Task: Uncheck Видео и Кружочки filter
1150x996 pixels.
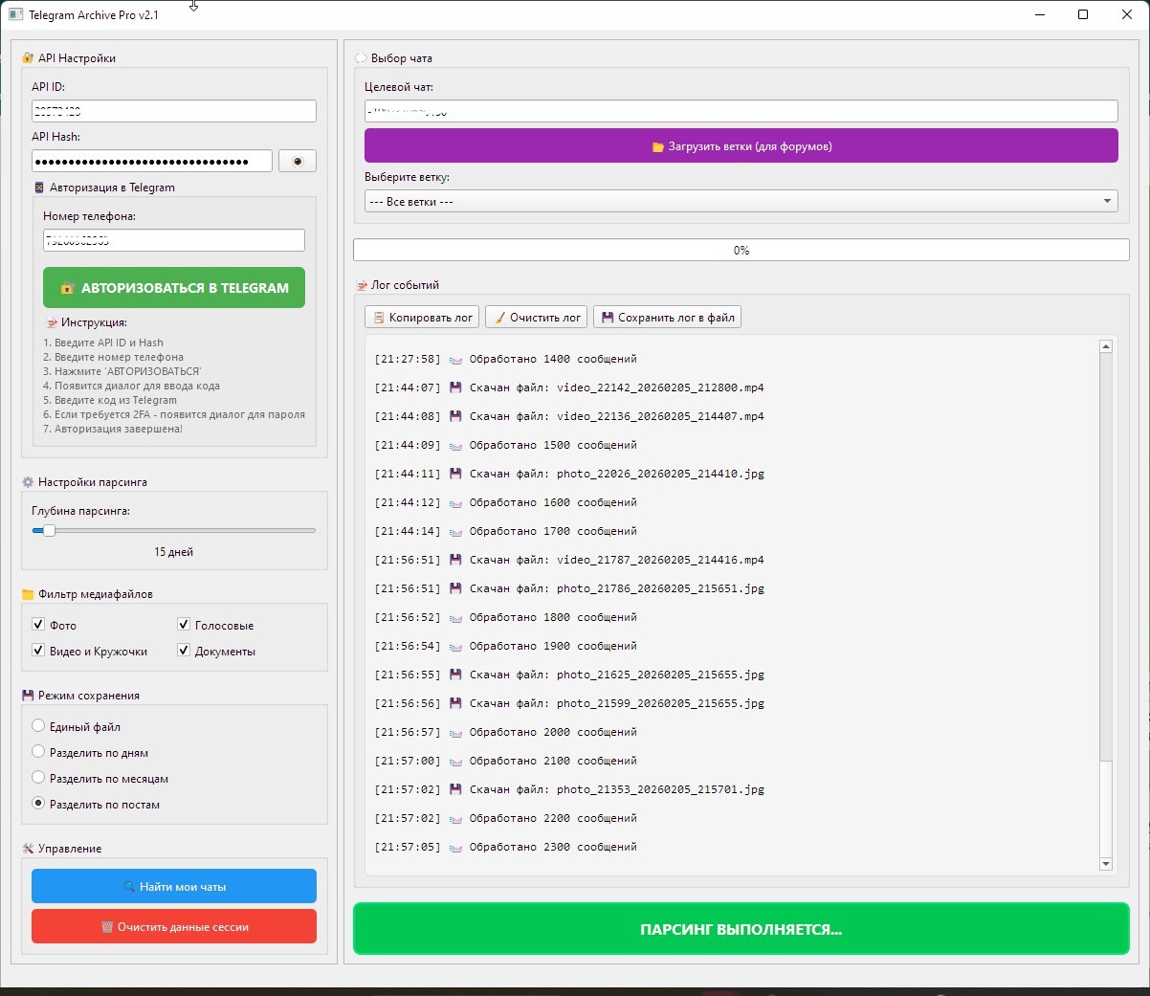Action: point(38,651)
